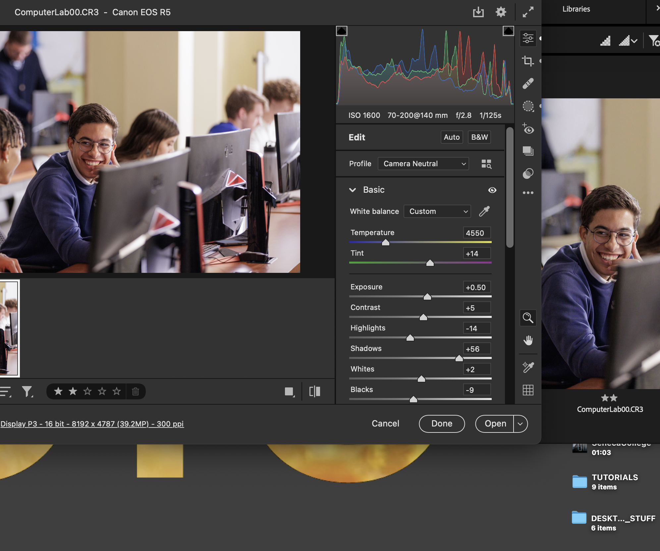Select the Masking tool
The height and width of the screenshot is (551, 660).
pyautogui.click(x=528, y=106)
